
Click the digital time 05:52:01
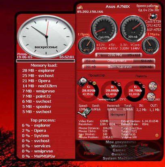[67, 57]
